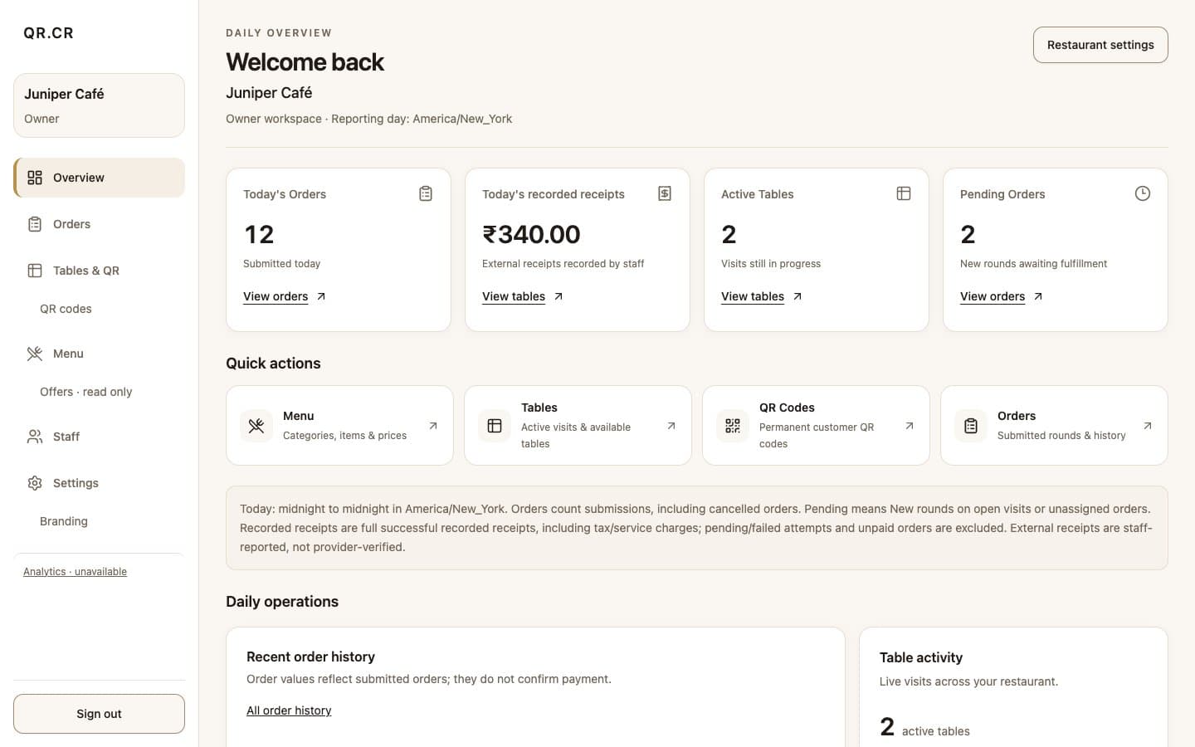Click the Menu utensils icon in sidebar
This screenshot has width=1195, height=747.
(x=35, y=354)
